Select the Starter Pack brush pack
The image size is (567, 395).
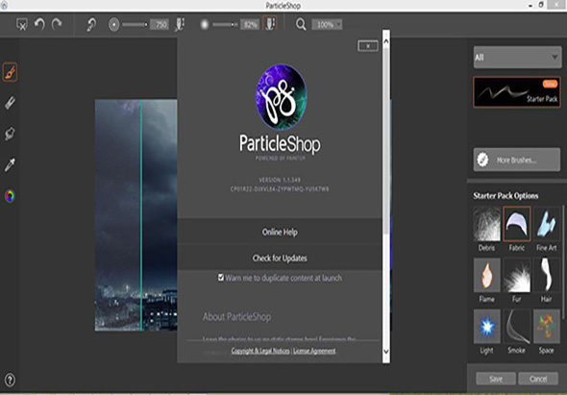point(517,92)
